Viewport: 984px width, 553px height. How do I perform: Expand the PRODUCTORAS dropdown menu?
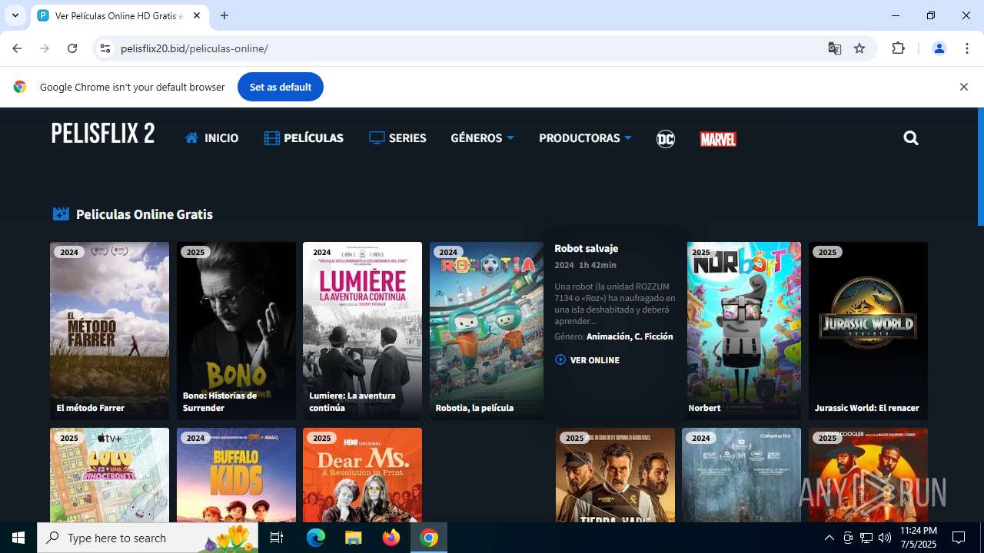coord(585,138)
